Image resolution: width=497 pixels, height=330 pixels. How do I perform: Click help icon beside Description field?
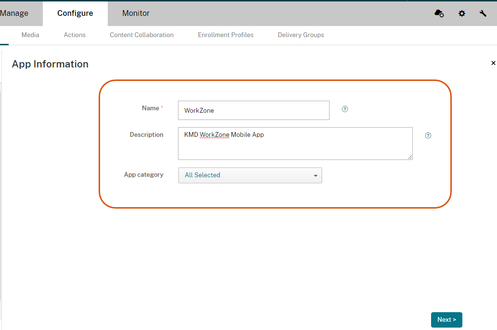428,135
